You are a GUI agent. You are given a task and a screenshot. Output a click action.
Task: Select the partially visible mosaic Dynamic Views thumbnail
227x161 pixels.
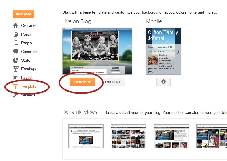click(212, 136)
